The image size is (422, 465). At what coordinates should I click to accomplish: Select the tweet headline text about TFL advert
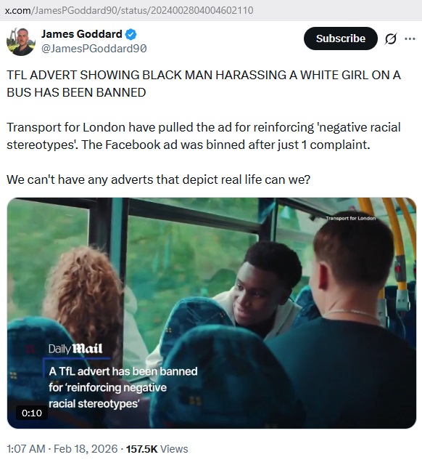(x=204, y=84)
